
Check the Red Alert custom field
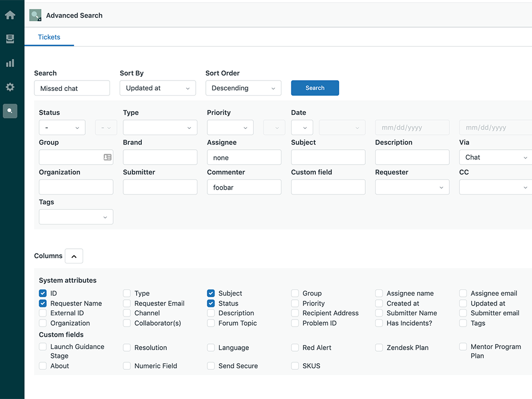(295, 348)
